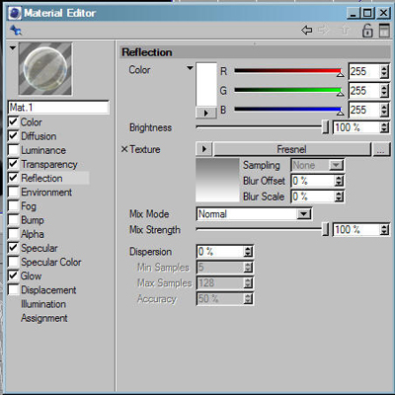Select the Specular channel label
Viewport: 395px width, 395px height.
coord(39,248)
